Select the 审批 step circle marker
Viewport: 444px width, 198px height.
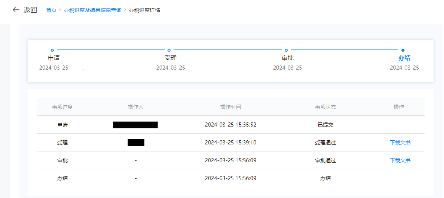pos(286,50)
